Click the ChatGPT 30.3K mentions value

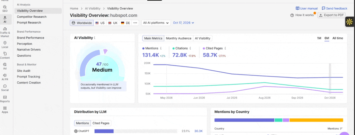click(198, 131)
